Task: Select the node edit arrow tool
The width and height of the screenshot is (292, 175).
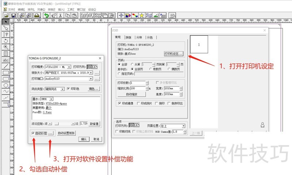Action: 6,28
